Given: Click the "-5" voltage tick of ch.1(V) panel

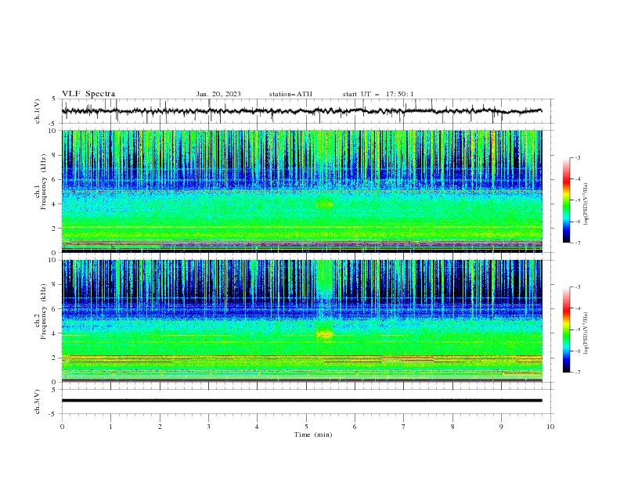Looking at the screenshot, I should tap(53, 124).
